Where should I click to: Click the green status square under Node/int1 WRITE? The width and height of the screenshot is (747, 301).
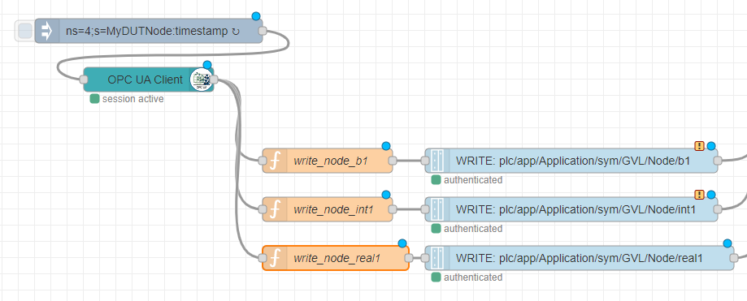tap(436, 229)
